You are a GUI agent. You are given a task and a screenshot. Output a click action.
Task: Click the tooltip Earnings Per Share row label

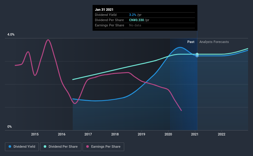[110, 25]
